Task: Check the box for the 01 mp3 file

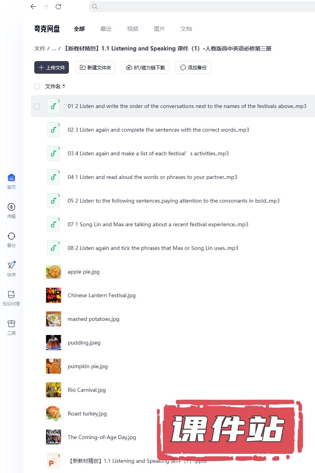Action: tap(37, 106)
